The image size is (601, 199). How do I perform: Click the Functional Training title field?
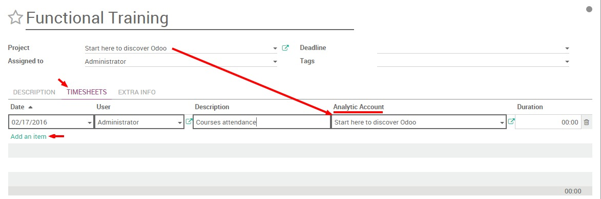(x=190, y=18)
